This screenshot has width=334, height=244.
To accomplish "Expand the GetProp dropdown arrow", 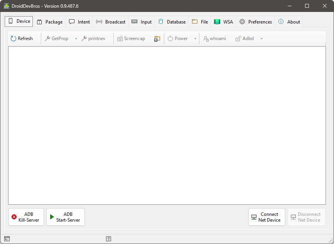I will 76,39.
